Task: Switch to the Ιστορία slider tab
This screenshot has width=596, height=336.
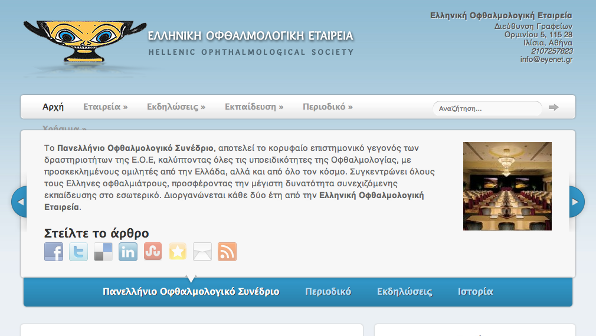Action: coord(475,292)
